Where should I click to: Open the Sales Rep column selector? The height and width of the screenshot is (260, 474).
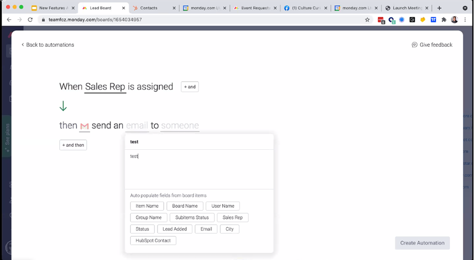click(x=105, y=87)
